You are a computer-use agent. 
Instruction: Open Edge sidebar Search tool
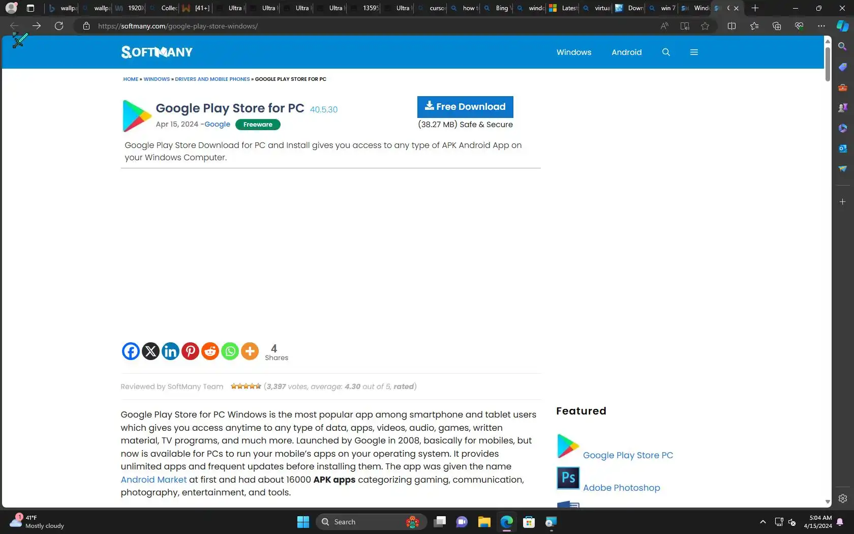842,46
